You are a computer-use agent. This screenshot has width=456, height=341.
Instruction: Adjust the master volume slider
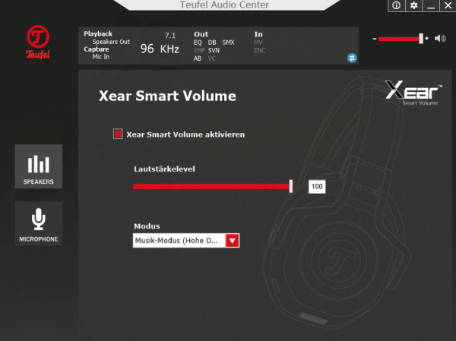tap(401, 39)
